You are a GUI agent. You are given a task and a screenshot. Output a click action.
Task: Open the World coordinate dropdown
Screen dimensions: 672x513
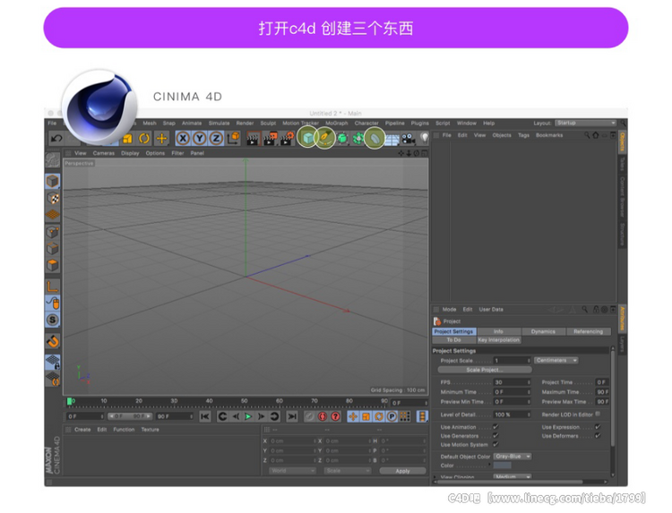[x=293, y=471]
